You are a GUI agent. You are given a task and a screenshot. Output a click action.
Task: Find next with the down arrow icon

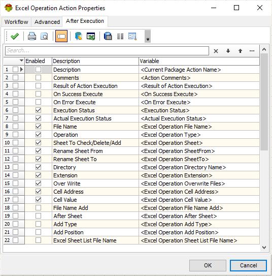click(x=228, y=51)
